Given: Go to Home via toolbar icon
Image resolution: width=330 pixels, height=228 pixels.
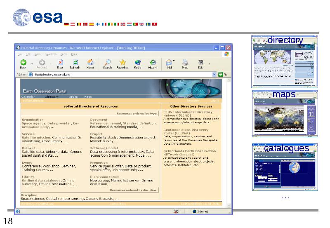Looking at the screenshot, I should point(90,63).
